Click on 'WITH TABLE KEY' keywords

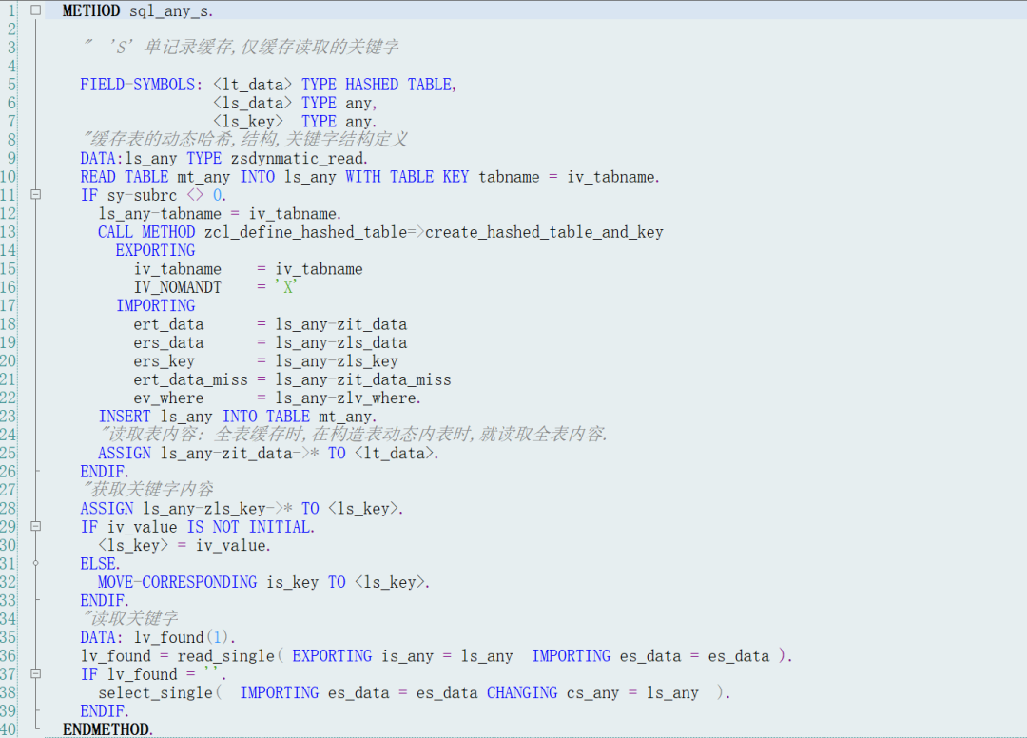pos(407,177)
